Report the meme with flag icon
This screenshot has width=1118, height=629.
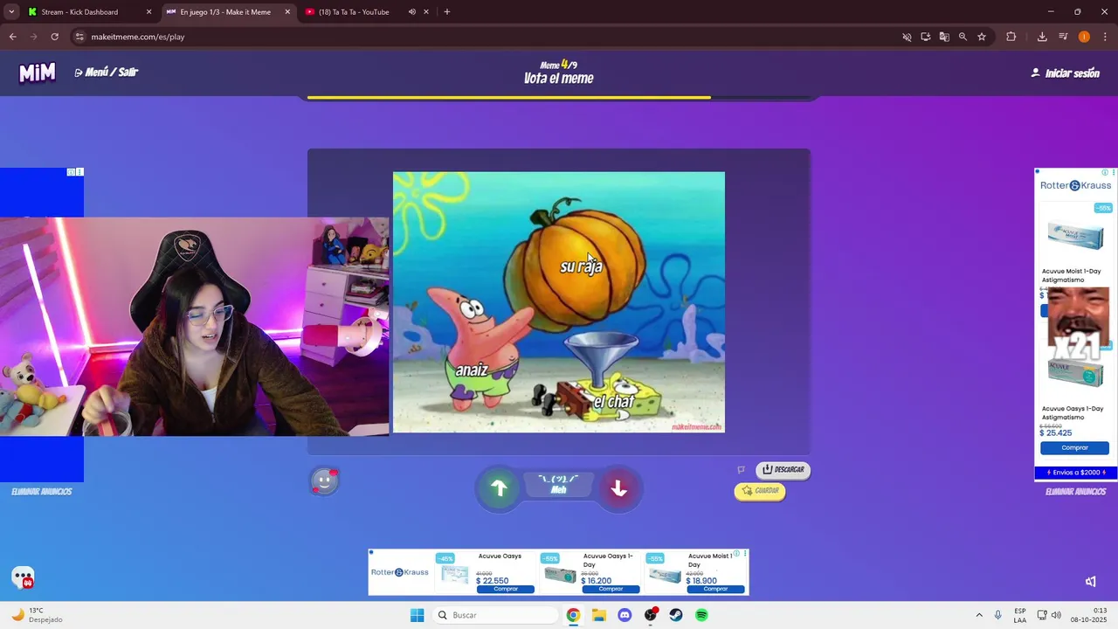click(x=742, y=470)
